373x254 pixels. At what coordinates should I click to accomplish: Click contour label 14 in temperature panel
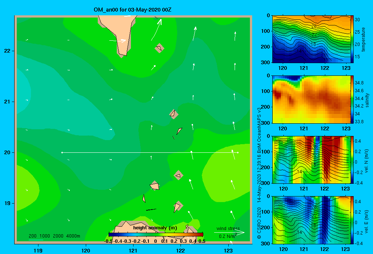tap(299, 51)
